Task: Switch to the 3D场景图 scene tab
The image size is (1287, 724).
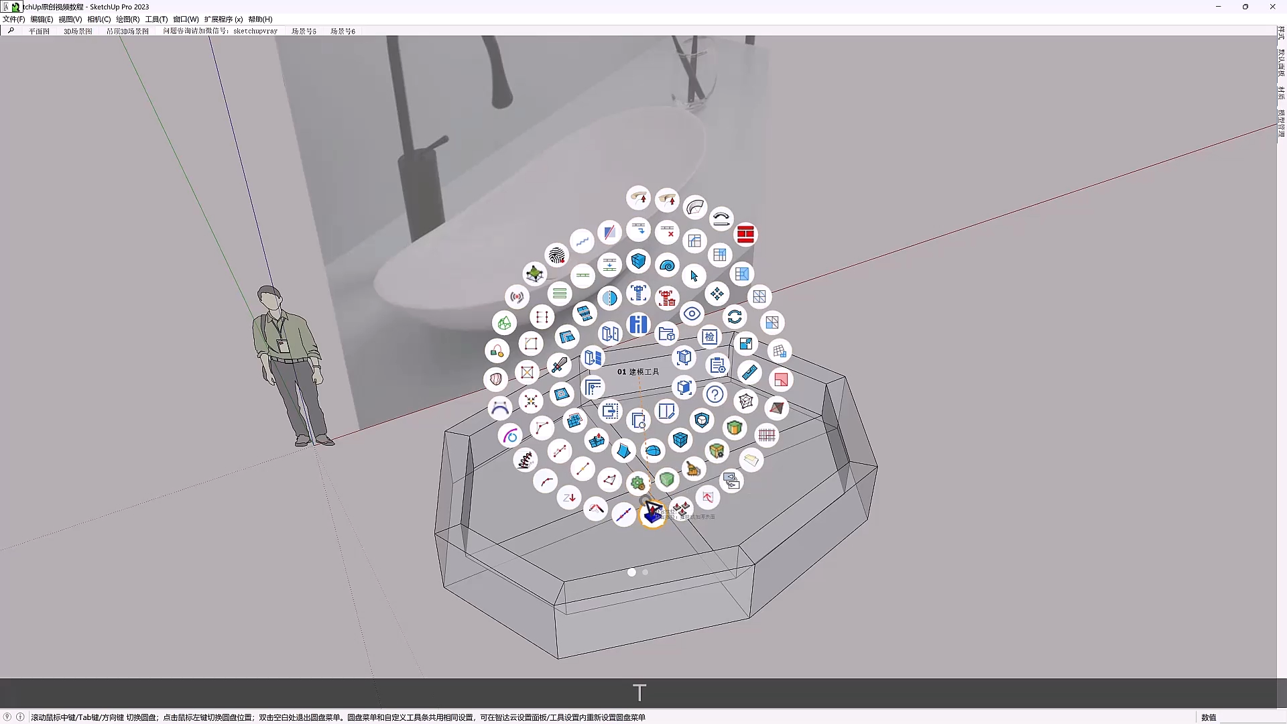Action: 78,32
